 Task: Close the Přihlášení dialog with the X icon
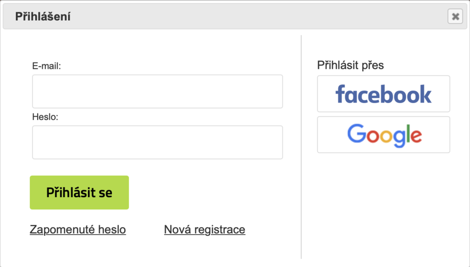[455, 16]
